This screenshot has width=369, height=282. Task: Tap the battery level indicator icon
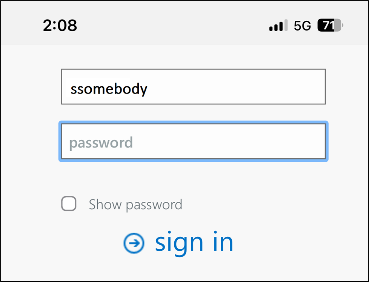331,26
